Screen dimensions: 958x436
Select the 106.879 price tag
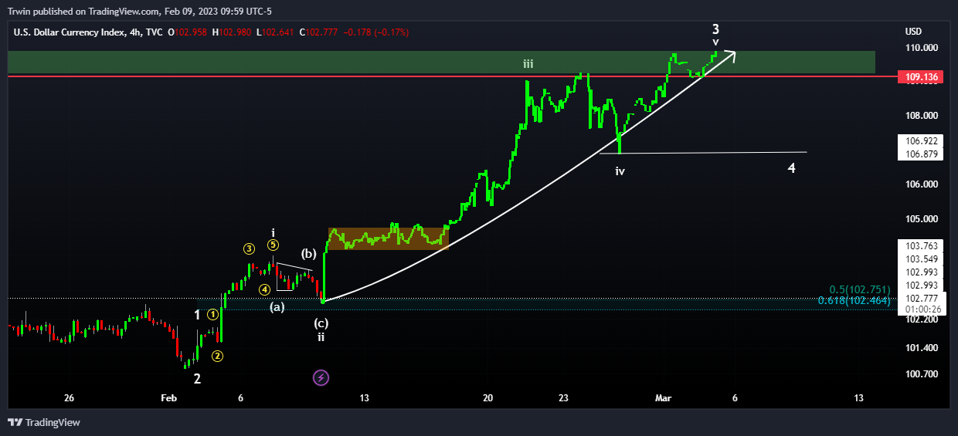920,154
